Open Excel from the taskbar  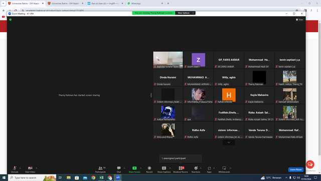pos(101,177)
